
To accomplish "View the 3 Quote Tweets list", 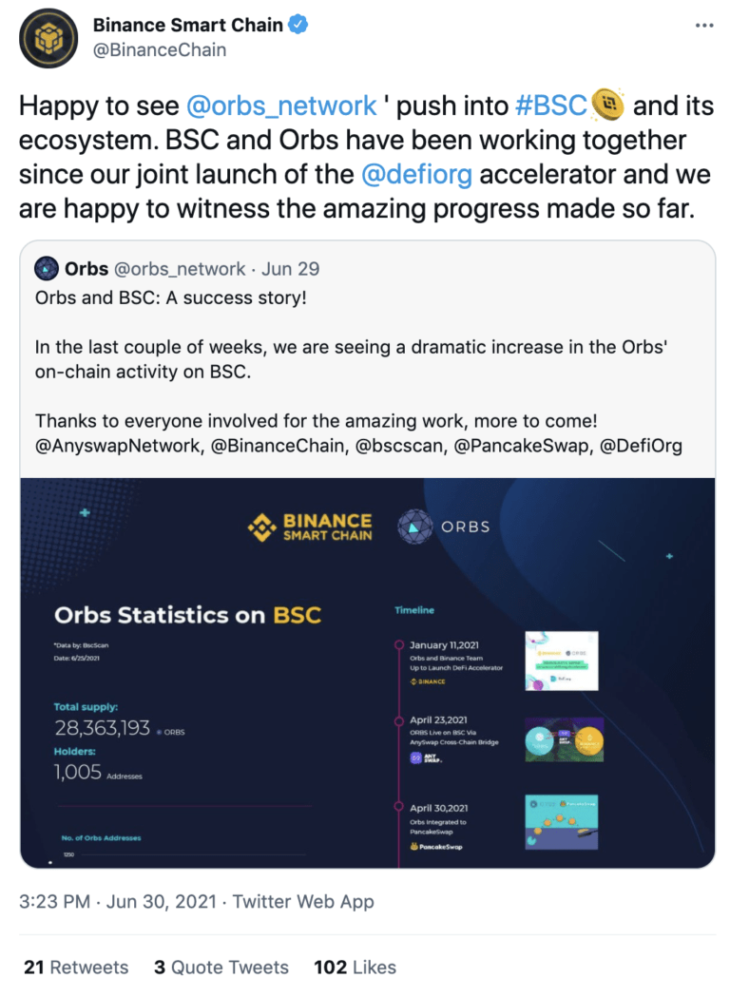I will tap(221, 968).
